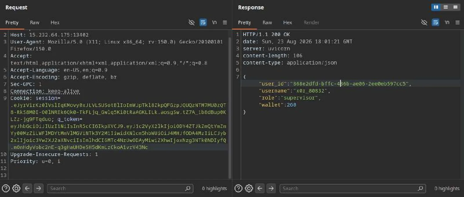Screen dimensions: 464x197
Task: Go to previous match in Request search
Action: click(x=27, y=189)
